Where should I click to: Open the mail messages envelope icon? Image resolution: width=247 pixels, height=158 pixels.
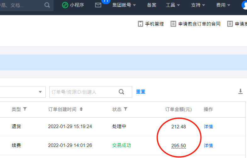(98, 5)
